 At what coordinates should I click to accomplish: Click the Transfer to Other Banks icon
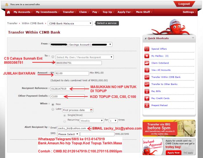[x=147, y=84]
